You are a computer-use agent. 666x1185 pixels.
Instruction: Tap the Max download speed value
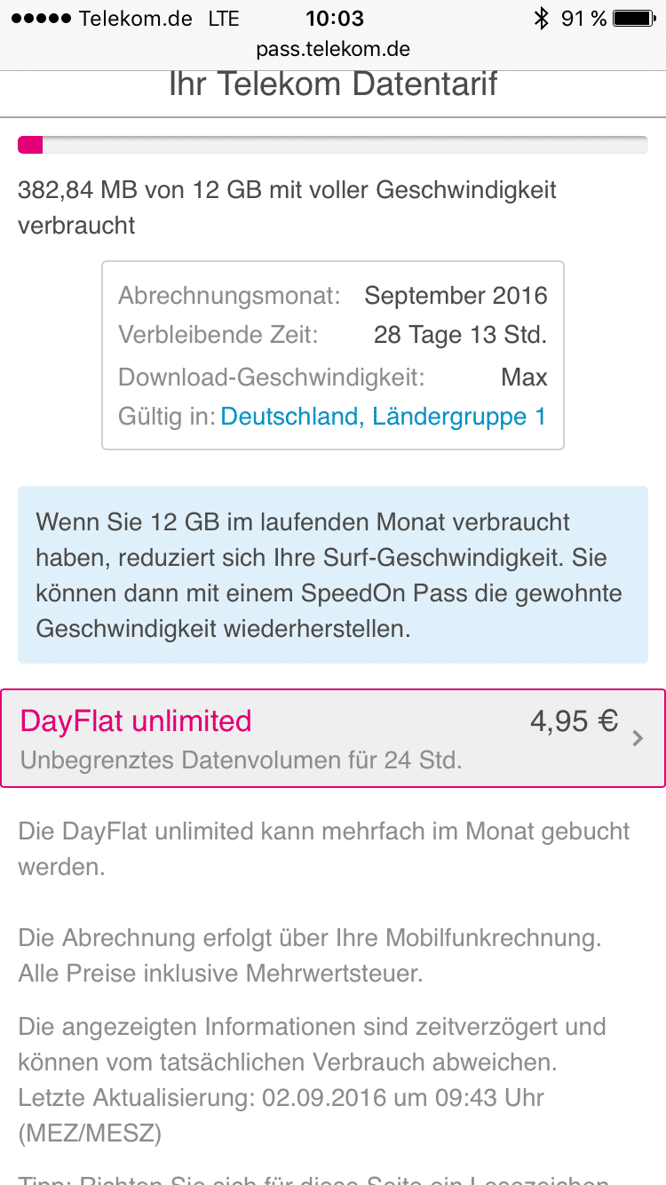(x=524, y=378)
